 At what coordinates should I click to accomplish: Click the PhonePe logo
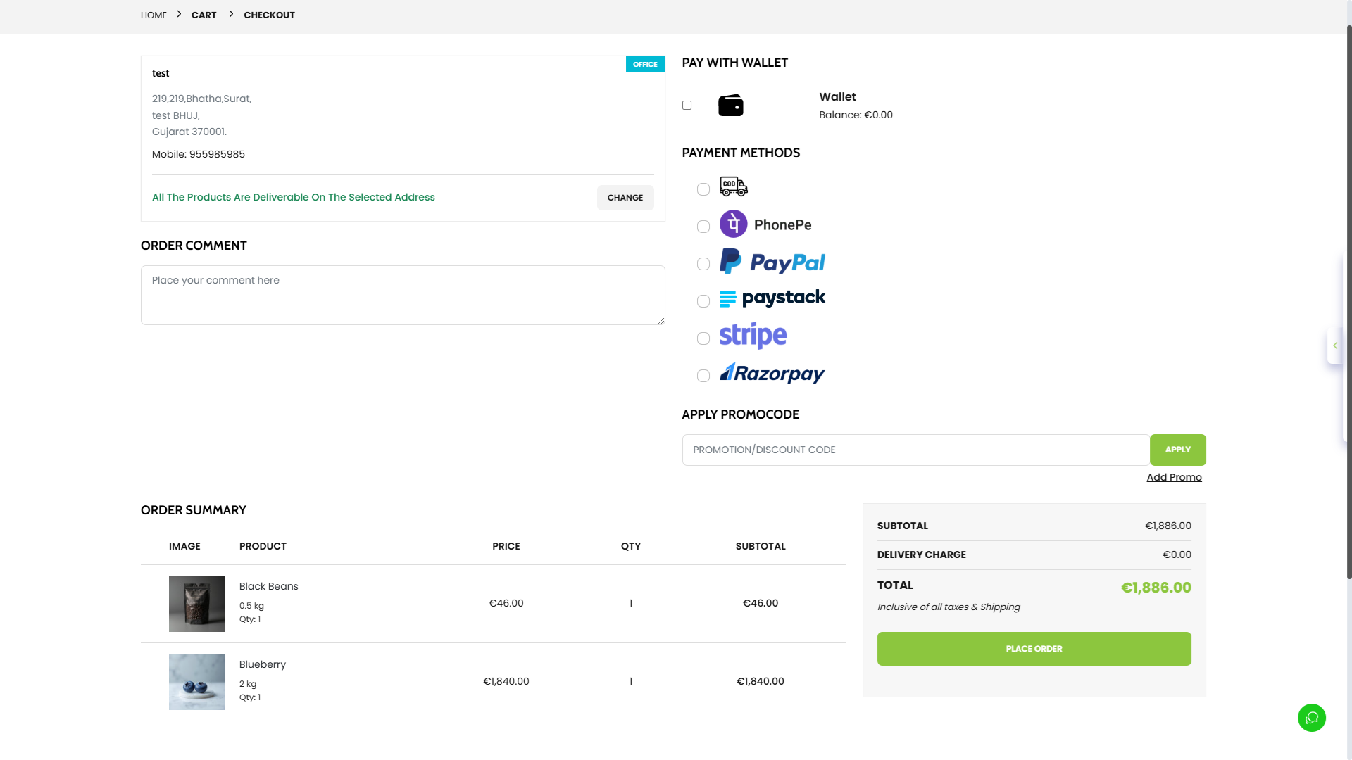point(765,224)
